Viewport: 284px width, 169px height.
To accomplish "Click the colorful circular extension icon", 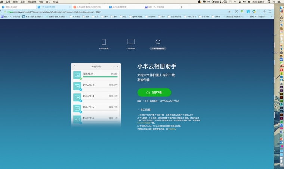I will click(254, 12).
